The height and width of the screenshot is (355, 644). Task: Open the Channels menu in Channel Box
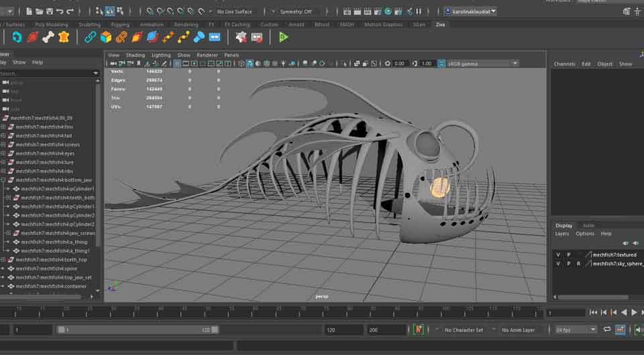[564, 64]
